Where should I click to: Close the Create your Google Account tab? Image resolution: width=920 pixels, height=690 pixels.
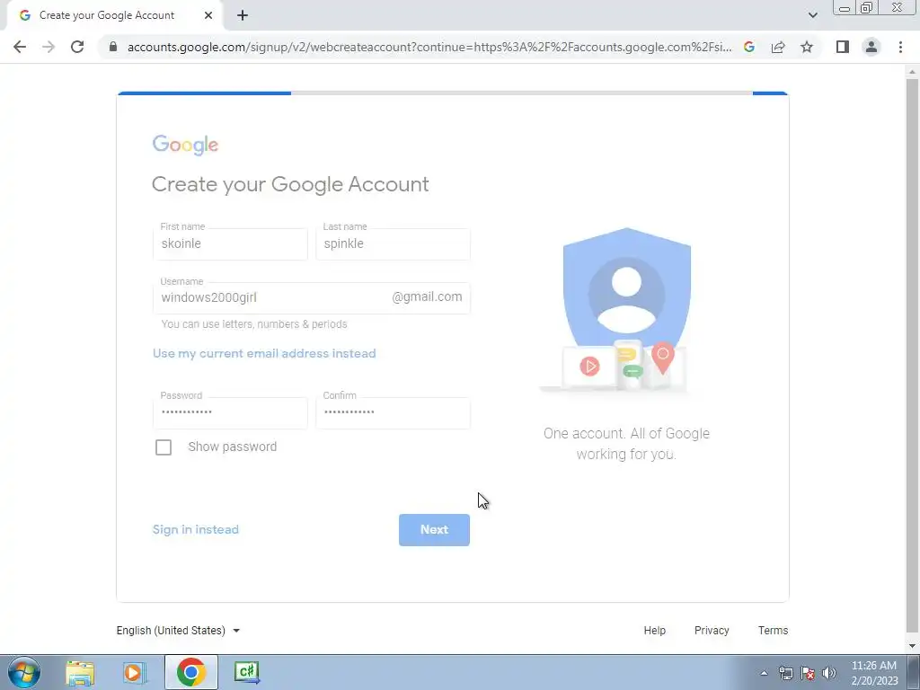(x=208, y=16)
